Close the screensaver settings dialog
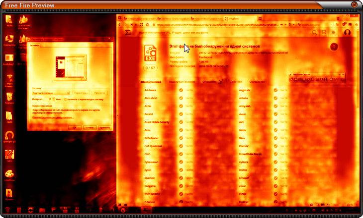Viewport: 363px width, 218px height. coord(109,39)
